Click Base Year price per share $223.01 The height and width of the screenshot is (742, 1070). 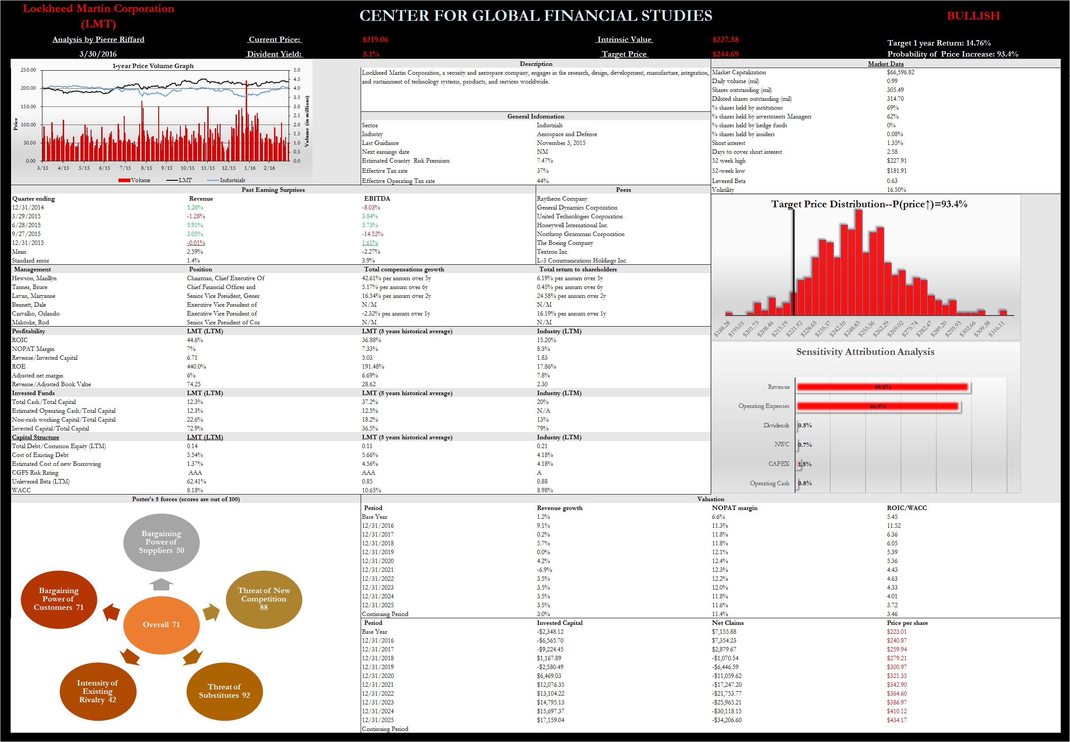897,632
